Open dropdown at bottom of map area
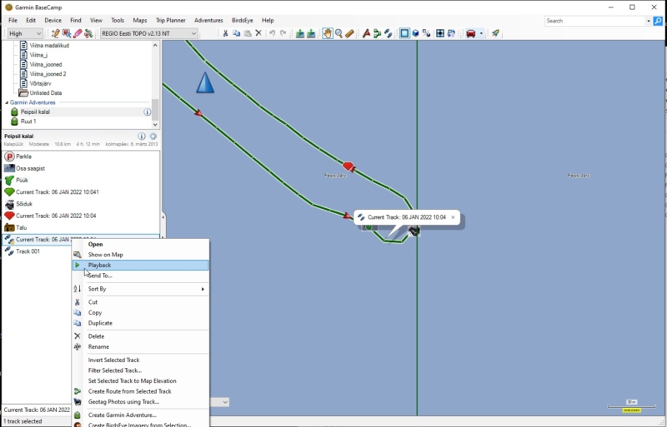The image size is (667, 427). click(225, 402)
